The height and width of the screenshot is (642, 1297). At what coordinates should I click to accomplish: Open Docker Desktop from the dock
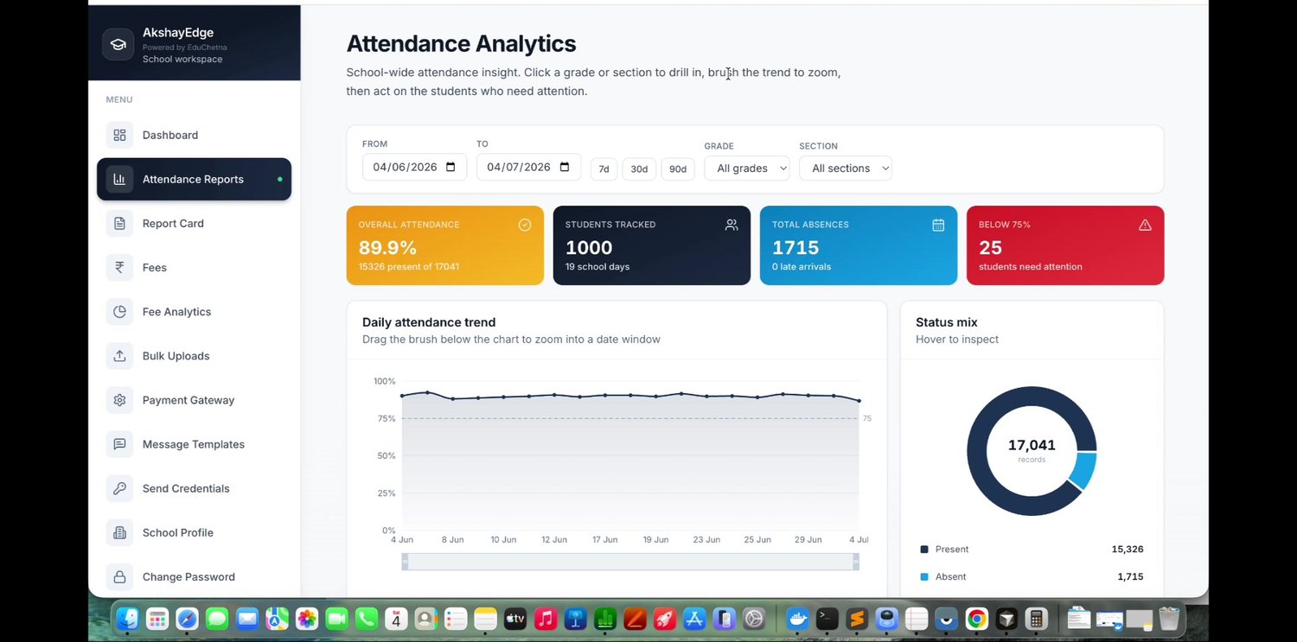(798, 619)
